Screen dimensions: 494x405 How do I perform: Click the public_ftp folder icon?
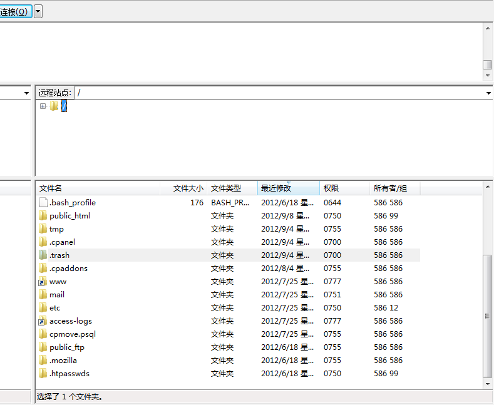43,347
